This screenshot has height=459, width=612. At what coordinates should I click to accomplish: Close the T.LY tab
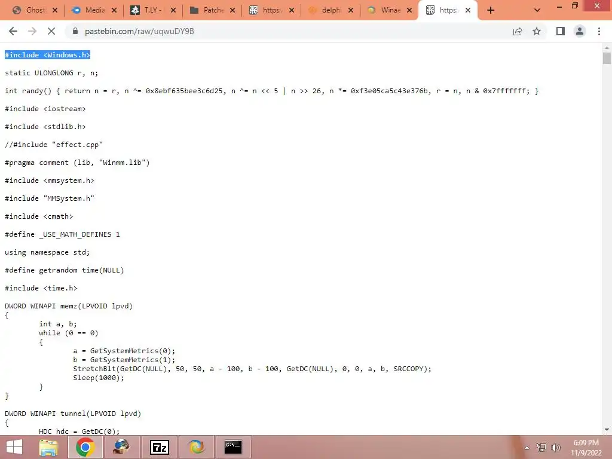173,11
